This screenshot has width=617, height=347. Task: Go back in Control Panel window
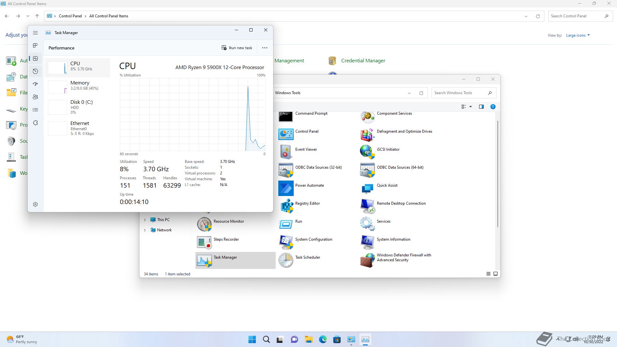[x=7, y=16]
